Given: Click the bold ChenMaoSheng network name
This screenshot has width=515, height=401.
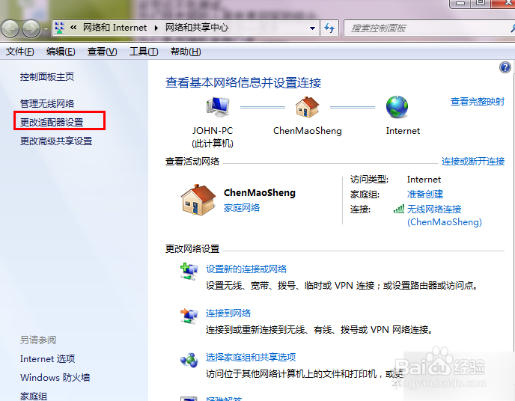Looking at the screenshot, I should click(x=260, y=192).
